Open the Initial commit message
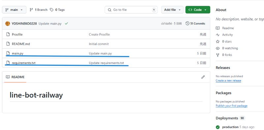The height and width of the screenshot is (130, 264). click(99, 44)
